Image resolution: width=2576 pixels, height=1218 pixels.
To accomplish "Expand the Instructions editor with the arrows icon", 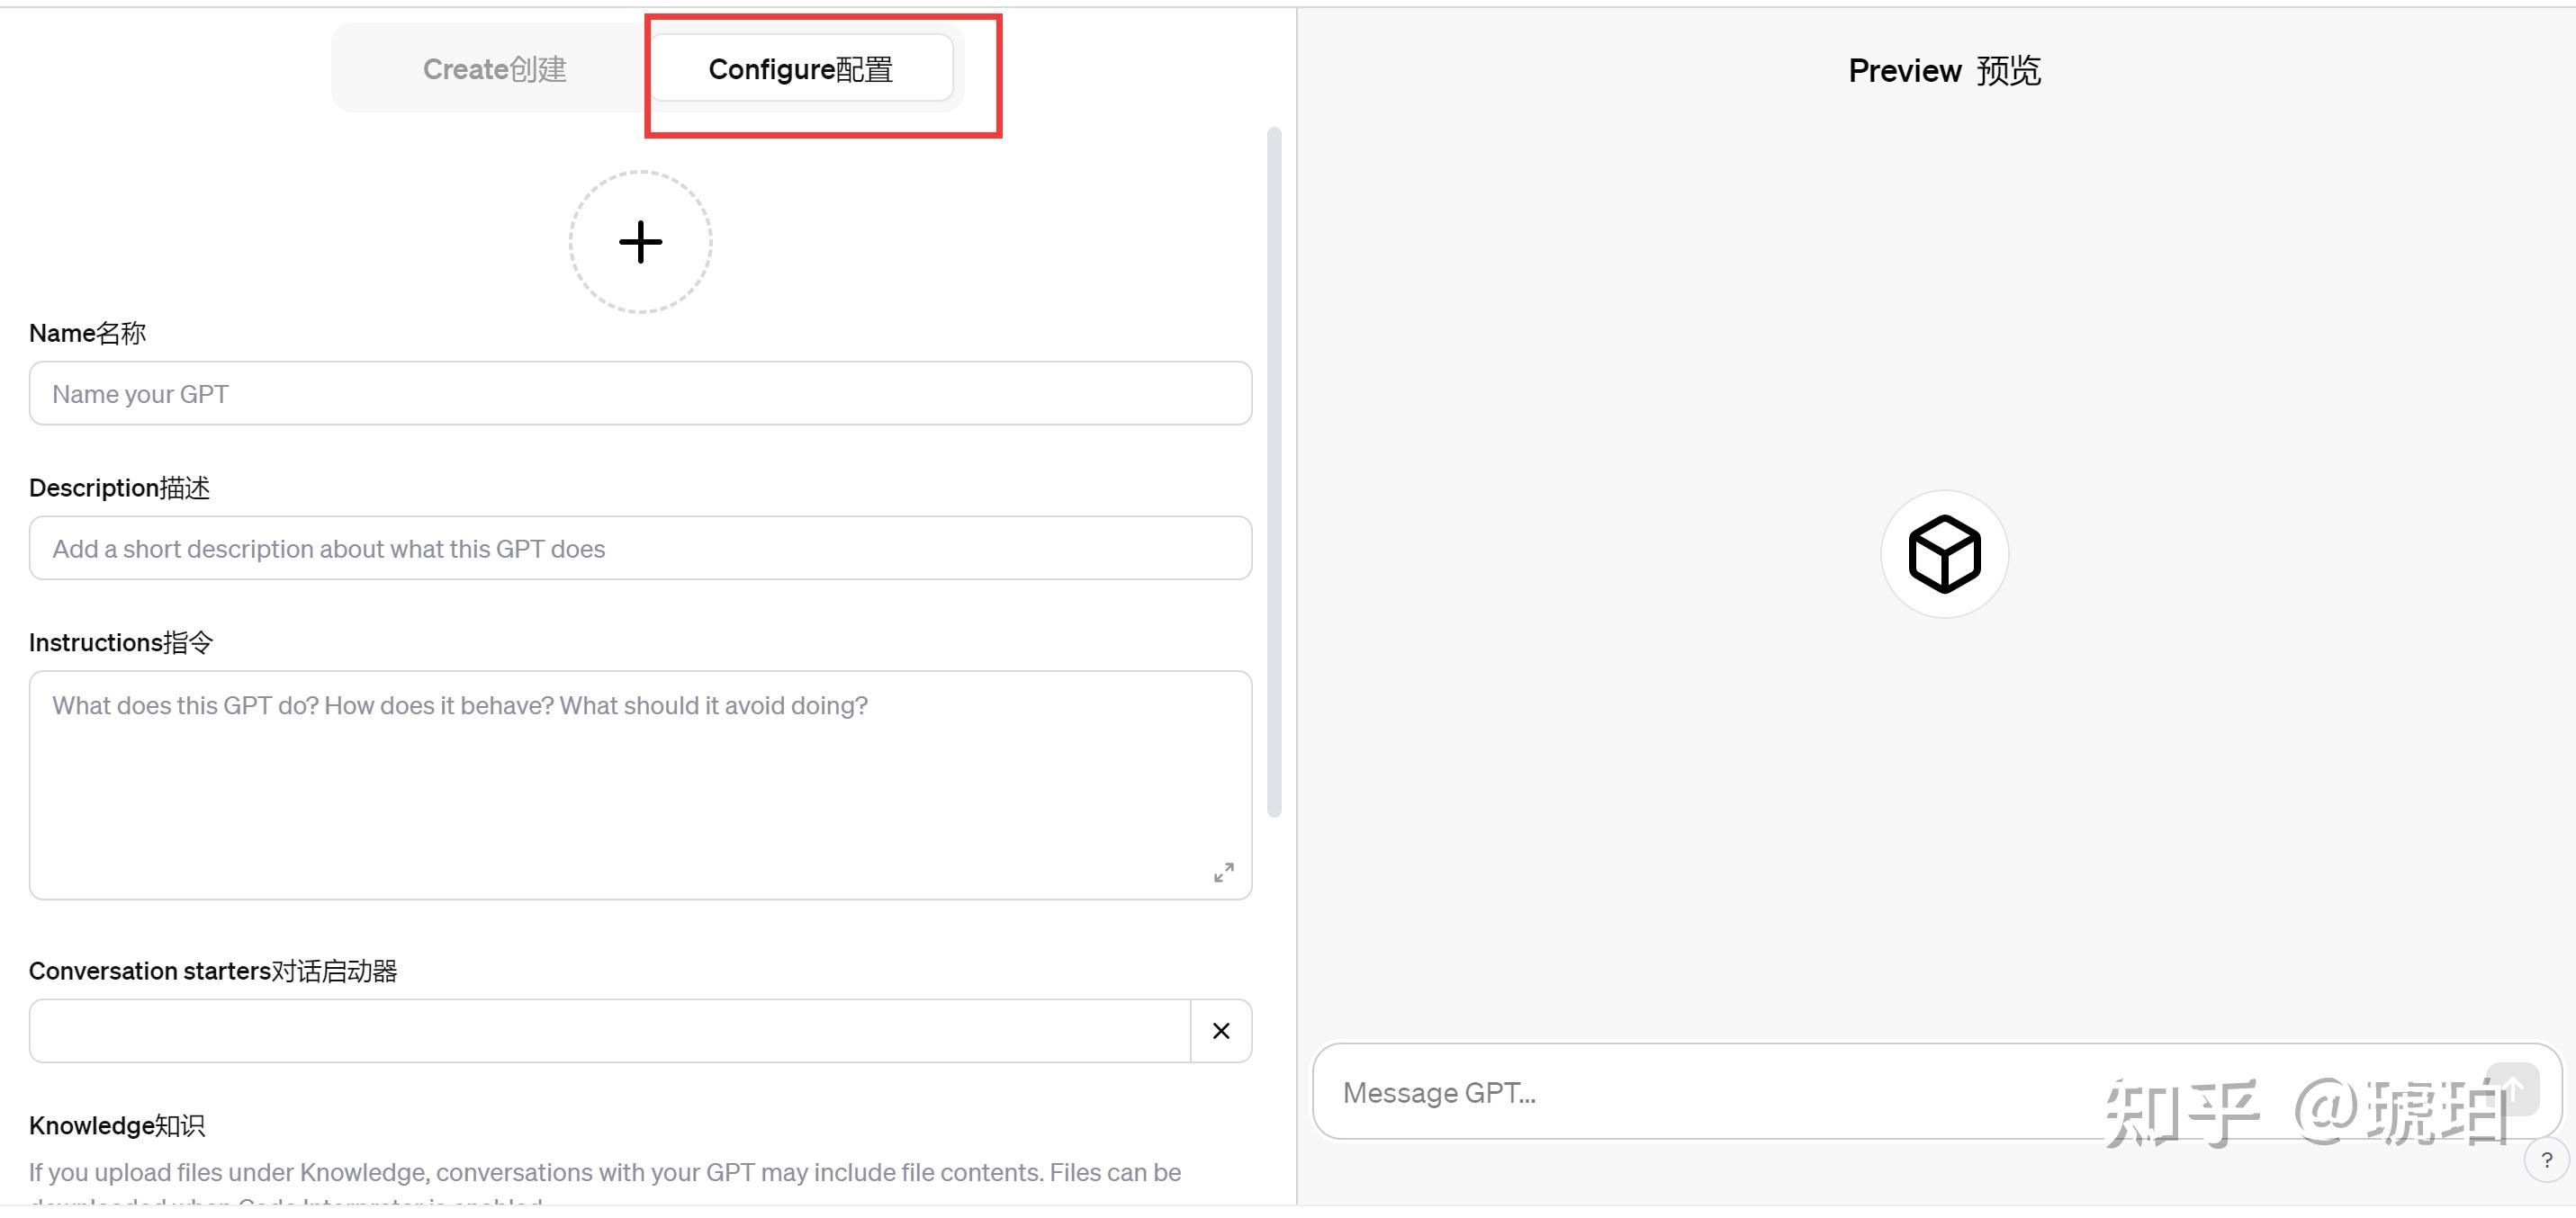I will click(x=1223, y=873).
